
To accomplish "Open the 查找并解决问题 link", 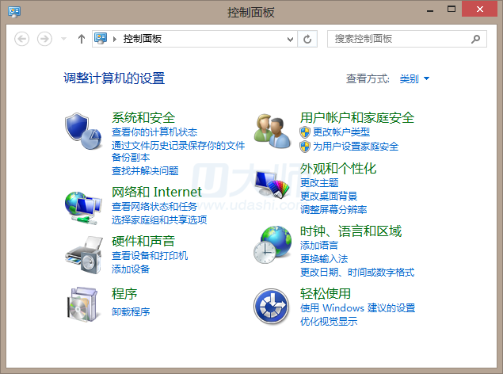I will click(145, 170).
